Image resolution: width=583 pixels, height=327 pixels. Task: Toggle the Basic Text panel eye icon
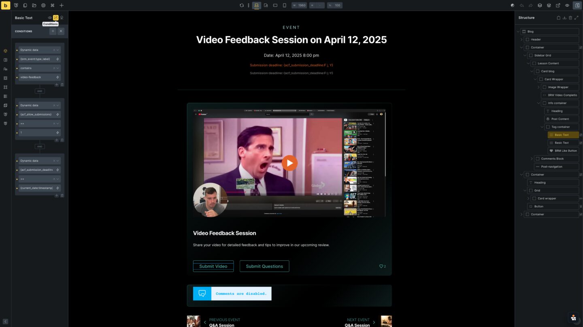click(x=50, y=18)
